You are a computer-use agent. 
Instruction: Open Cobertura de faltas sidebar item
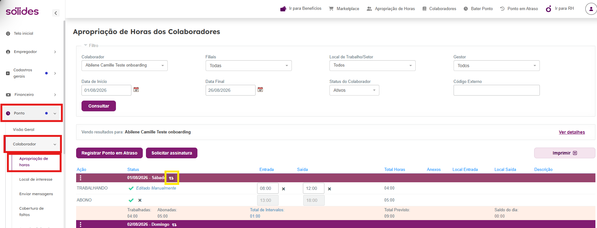32,212
